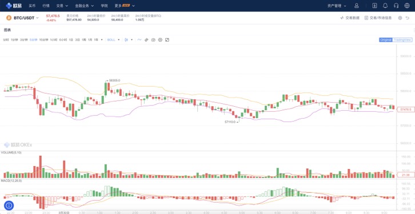This screenshot has height=214, width=415.
Task: Select the 1月 interval
Action: pyautogui.click(x=90, y=40)
